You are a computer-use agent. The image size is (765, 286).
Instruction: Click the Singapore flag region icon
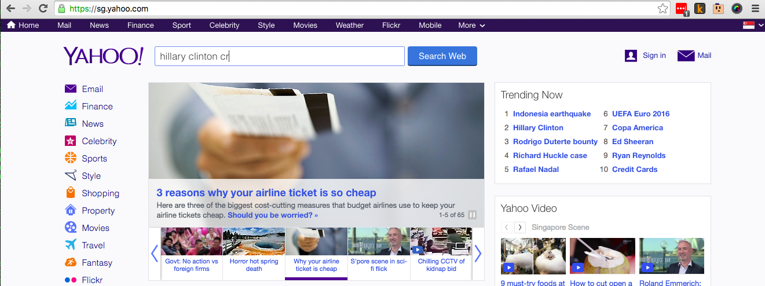(x=749, y=25)
